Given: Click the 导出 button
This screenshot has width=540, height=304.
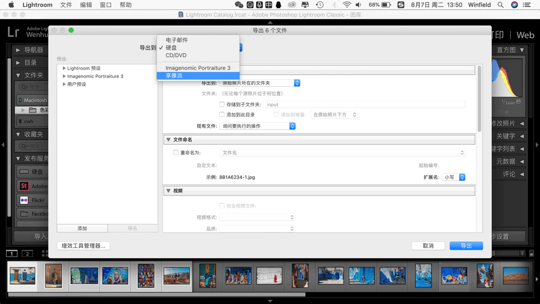Looking at the screenshot, I should [x=466, y=246].
